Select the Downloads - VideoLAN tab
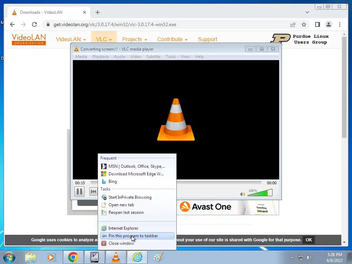Image resolution: width=352 pixels, height=264 pixels. click(x=49, y=12)
